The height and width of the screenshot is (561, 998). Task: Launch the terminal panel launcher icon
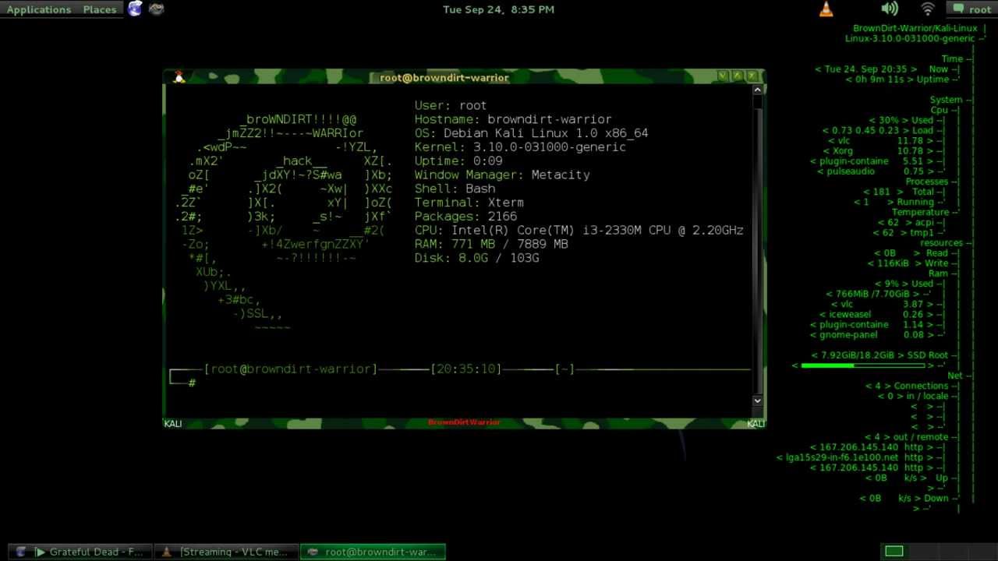coord(157,9)
